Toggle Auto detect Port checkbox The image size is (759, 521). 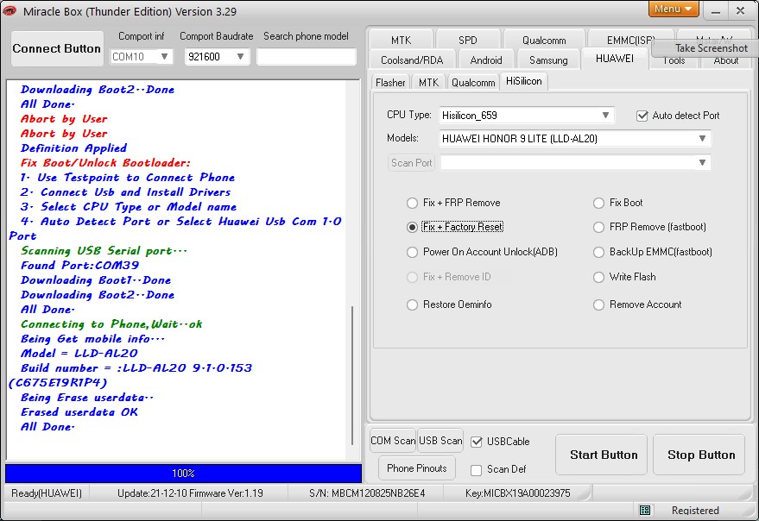tap(642, 116)
